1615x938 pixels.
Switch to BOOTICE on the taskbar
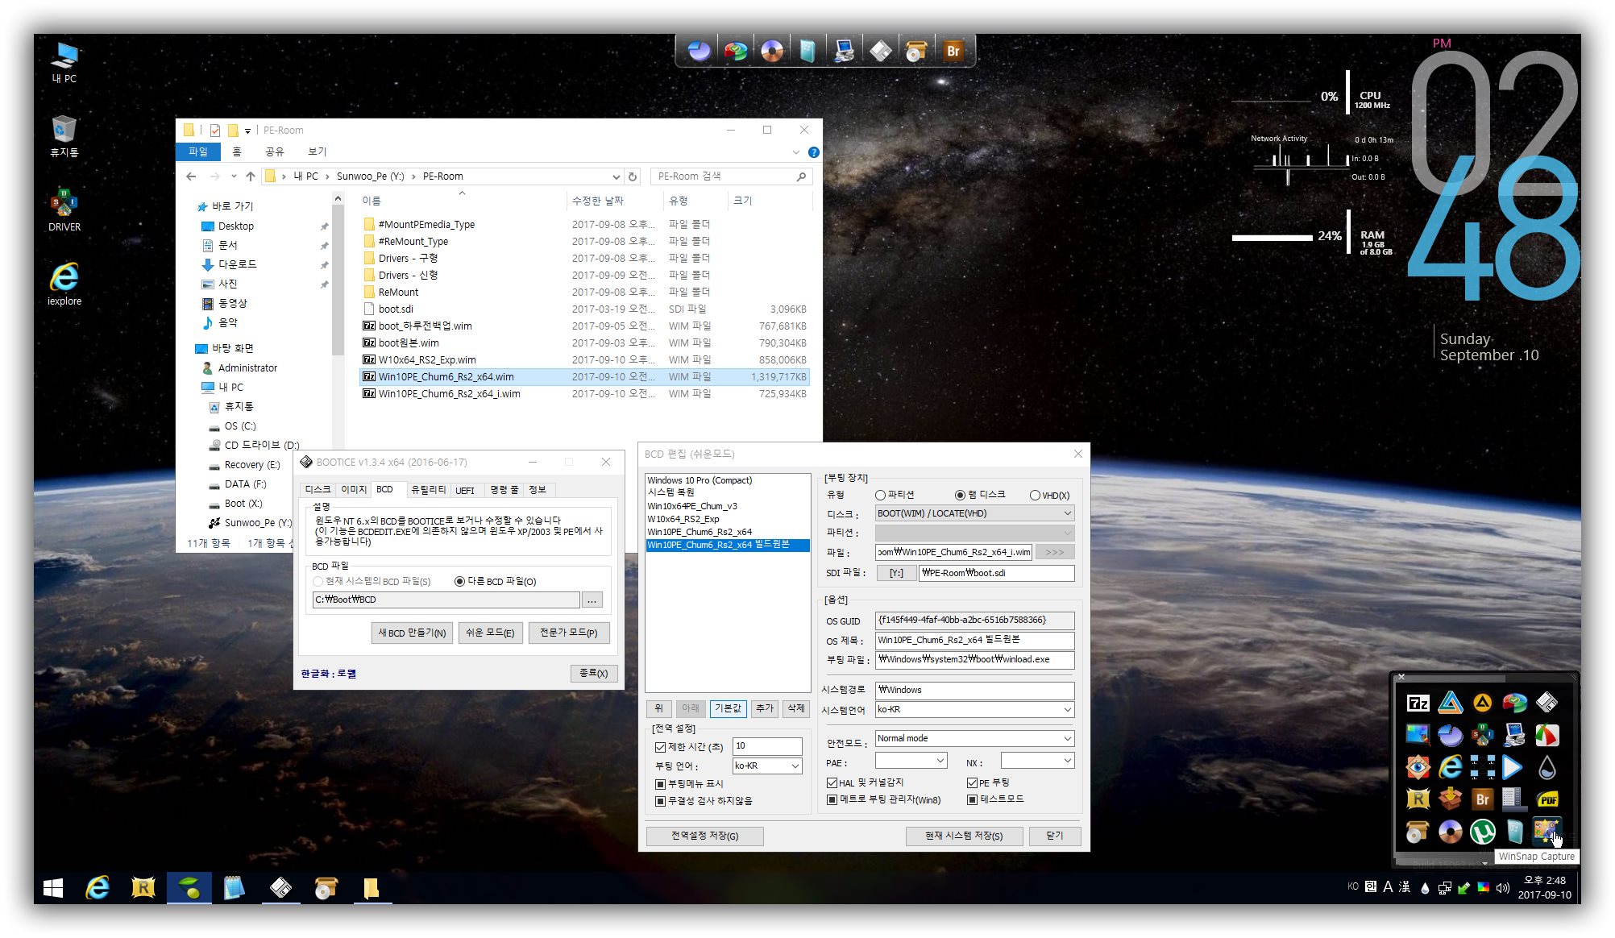click(x=280, y=888)
